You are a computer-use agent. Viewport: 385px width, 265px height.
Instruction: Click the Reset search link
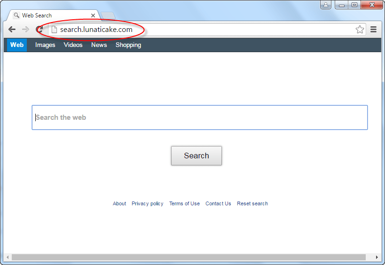pos(252,203)
